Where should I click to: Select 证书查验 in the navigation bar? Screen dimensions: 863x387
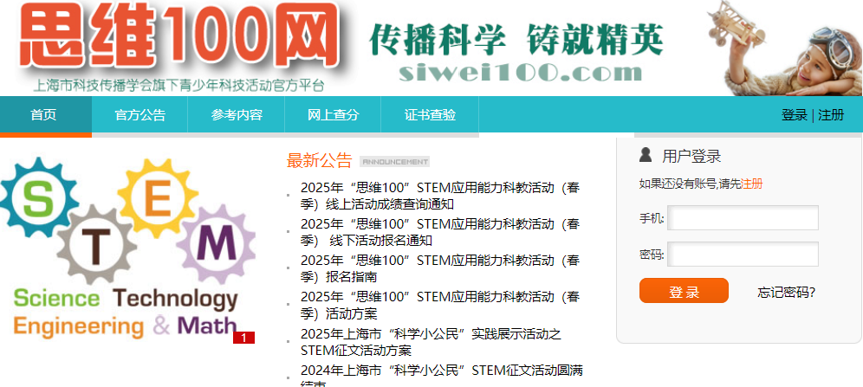[430, 115]
